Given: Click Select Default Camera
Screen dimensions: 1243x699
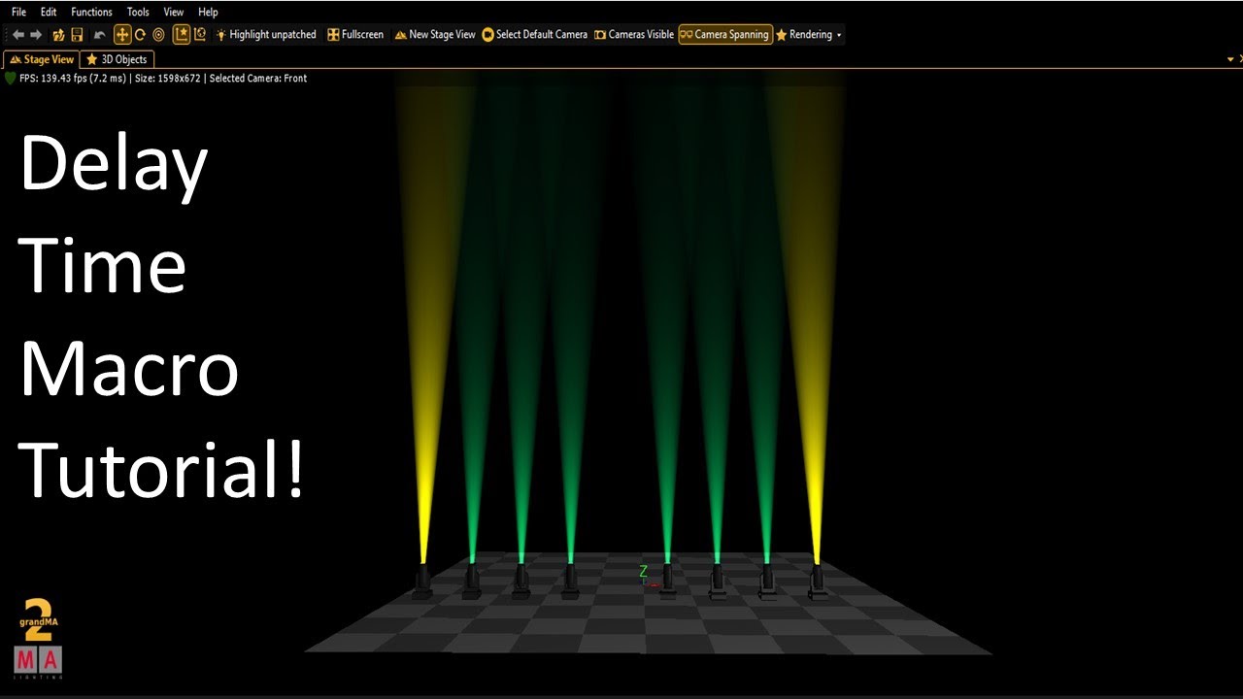Looking at the screenshot, I should click(x=535, y=34).
